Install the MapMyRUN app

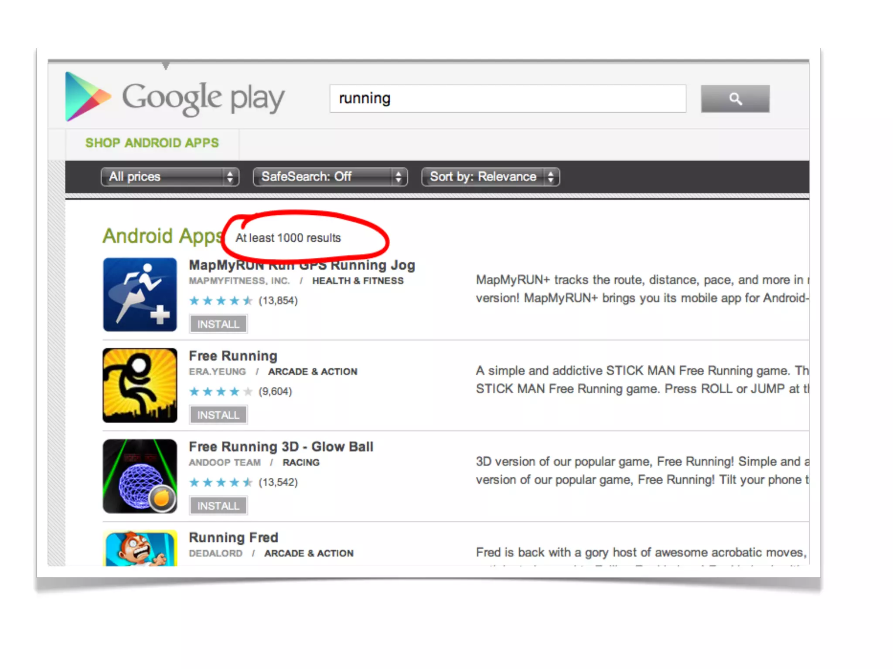point(218,324)
